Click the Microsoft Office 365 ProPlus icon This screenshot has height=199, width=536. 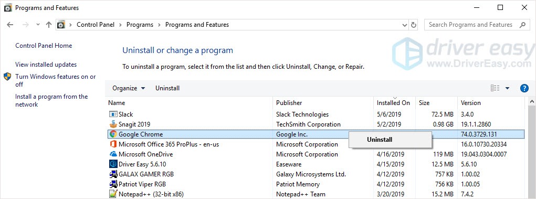tap(113, 144)
